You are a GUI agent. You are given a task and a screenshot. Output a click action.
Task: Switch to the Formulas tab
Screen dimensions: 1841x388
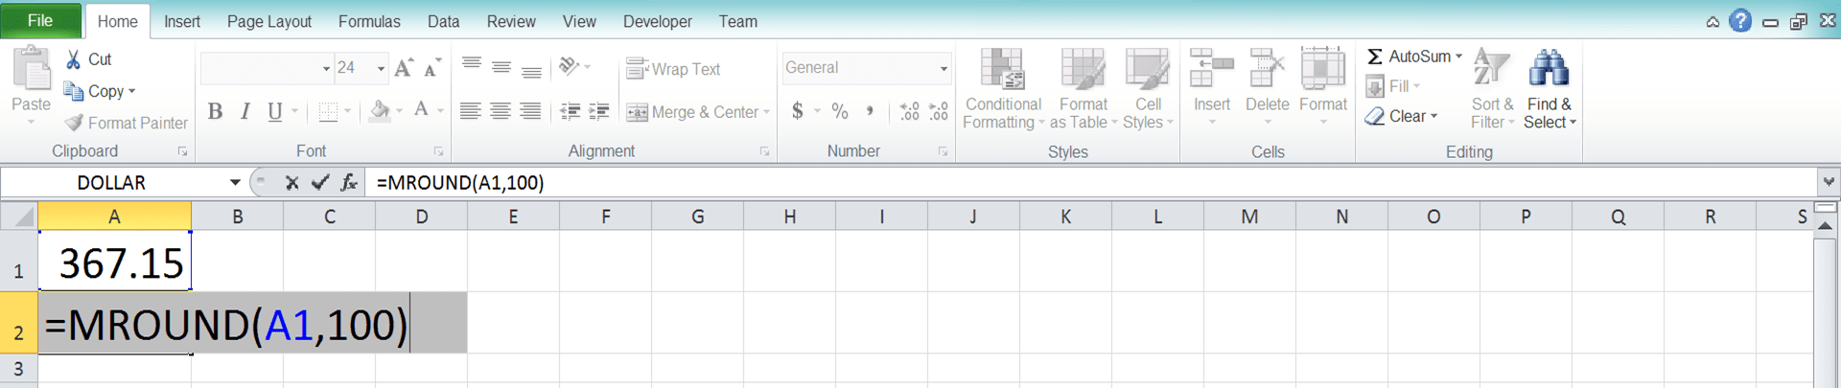coord(369,21)
